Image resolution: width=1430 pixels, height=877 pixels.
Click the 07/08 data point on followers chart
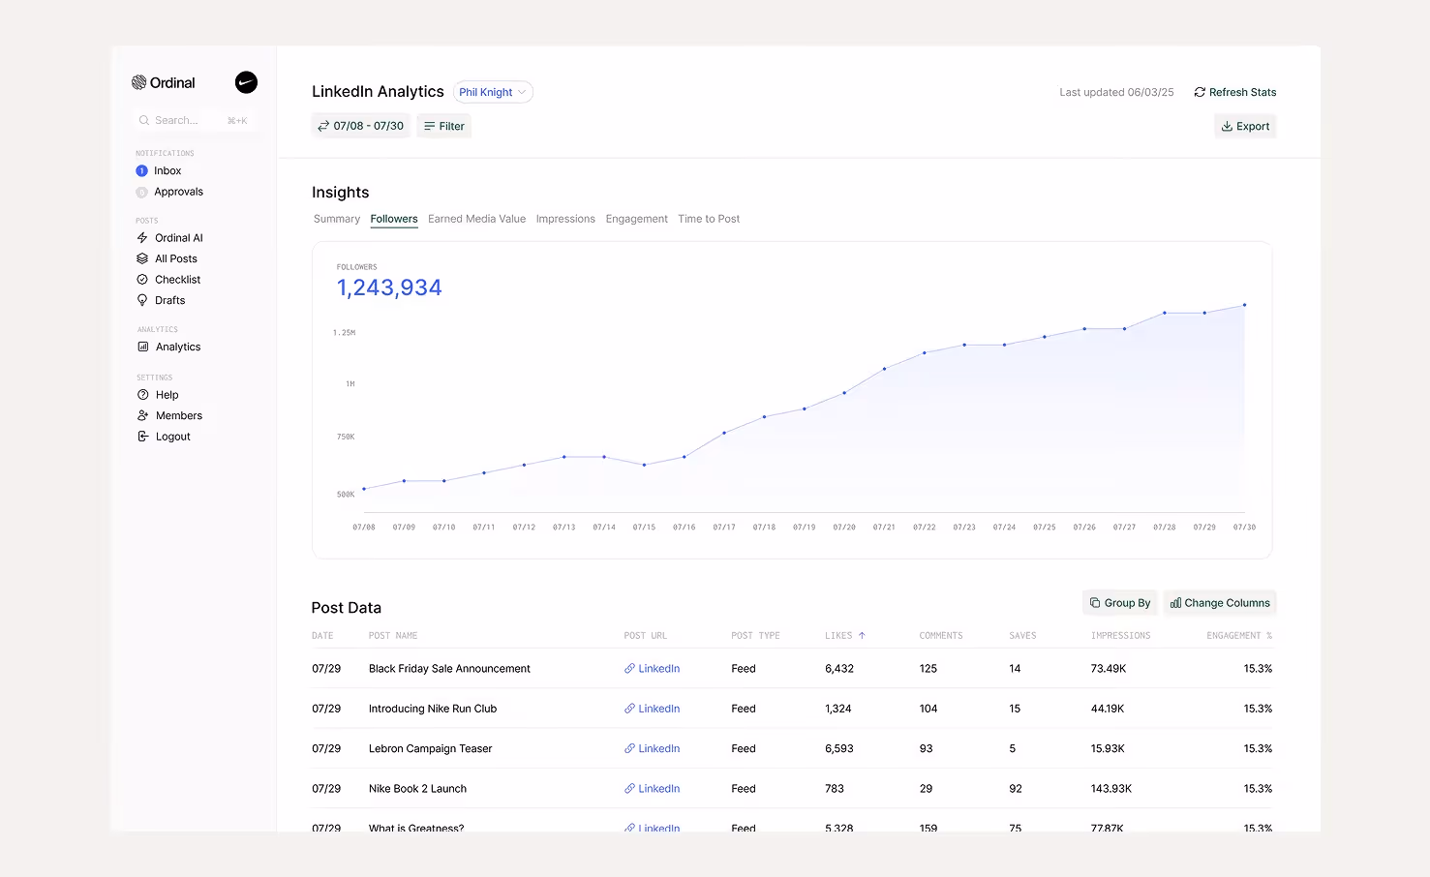coord(364,489)
